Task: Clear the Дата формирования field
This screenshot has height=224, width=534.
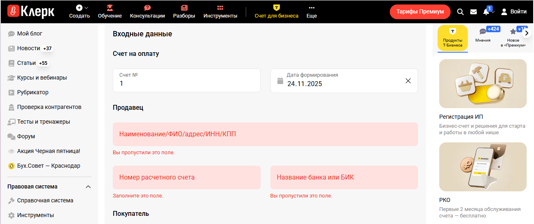Action: pyautogui.click(x=408, y=81)
